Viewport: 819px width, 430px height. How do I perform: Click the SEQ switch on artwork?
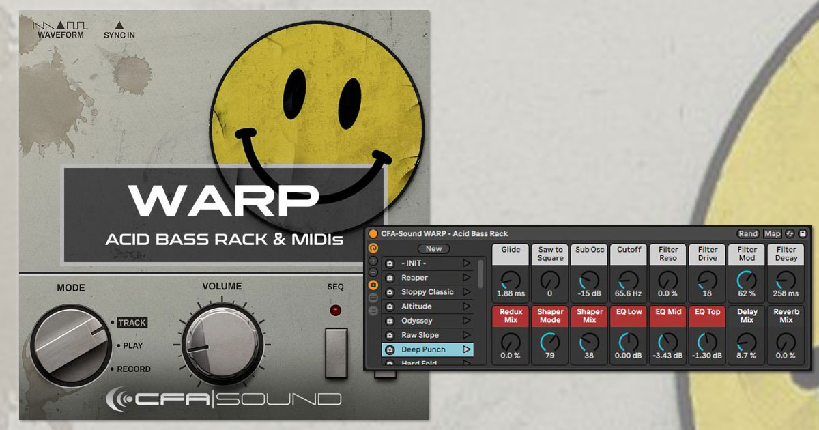336,353
